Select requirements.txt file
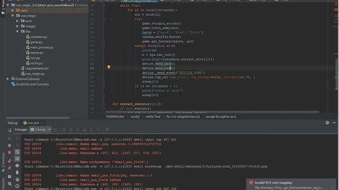This screenshot has height=190, width=339. (35, 69)
